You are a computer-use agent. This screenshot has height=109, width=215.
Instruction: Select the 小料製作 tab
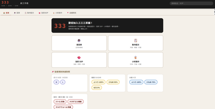click(x=58, y=13)
